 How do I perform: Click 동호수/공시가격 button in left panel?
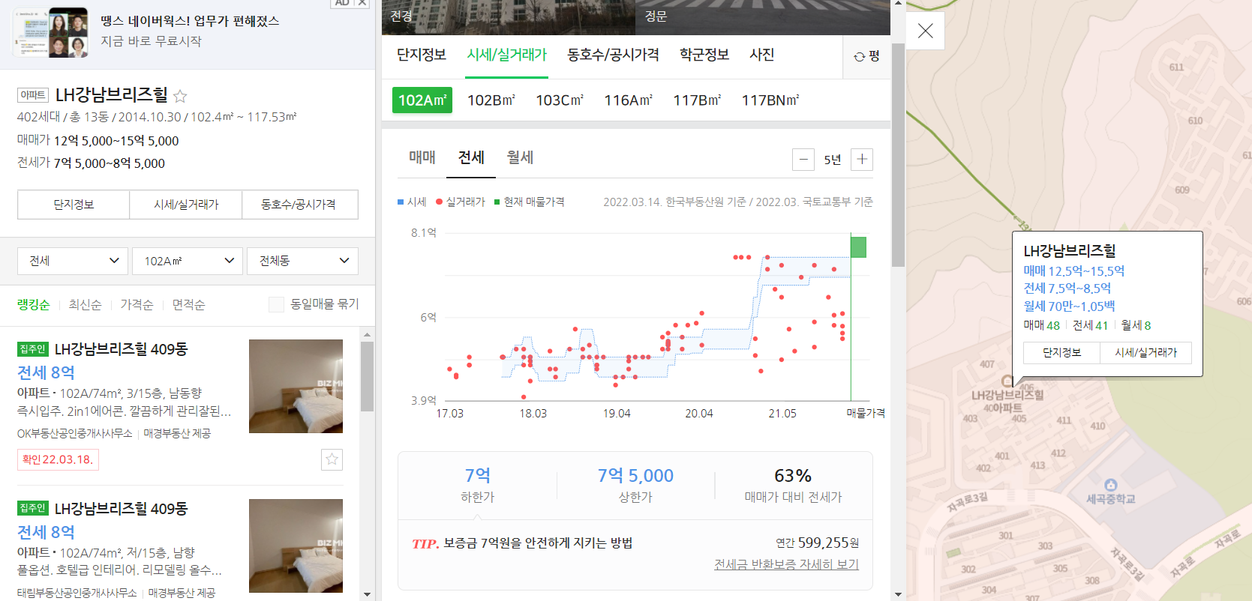coord(299,205)
